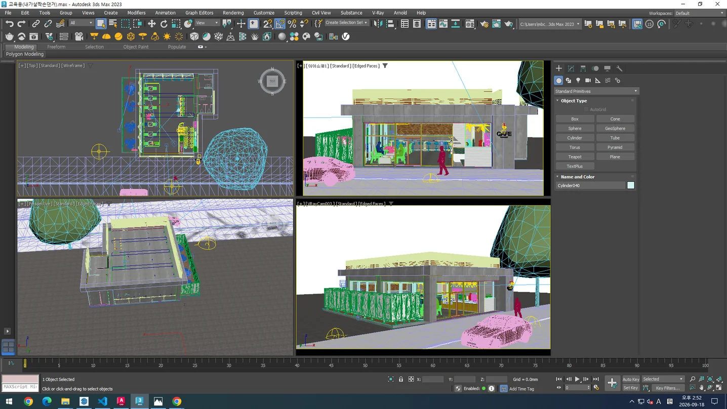Choose the Select and Rotate tool
Image resolution: width=727 pixels, height=409 pixels.
pos(164,23)
